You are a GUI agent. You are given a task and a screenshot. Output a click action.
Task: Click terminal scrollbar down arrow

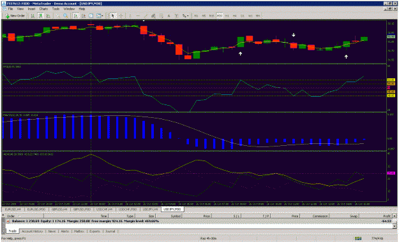pyautogui.click(x=395, y=225)
